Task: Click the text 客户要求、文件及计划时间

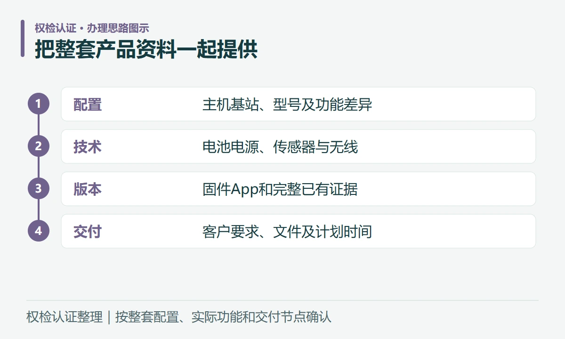Action: point(287,232)
